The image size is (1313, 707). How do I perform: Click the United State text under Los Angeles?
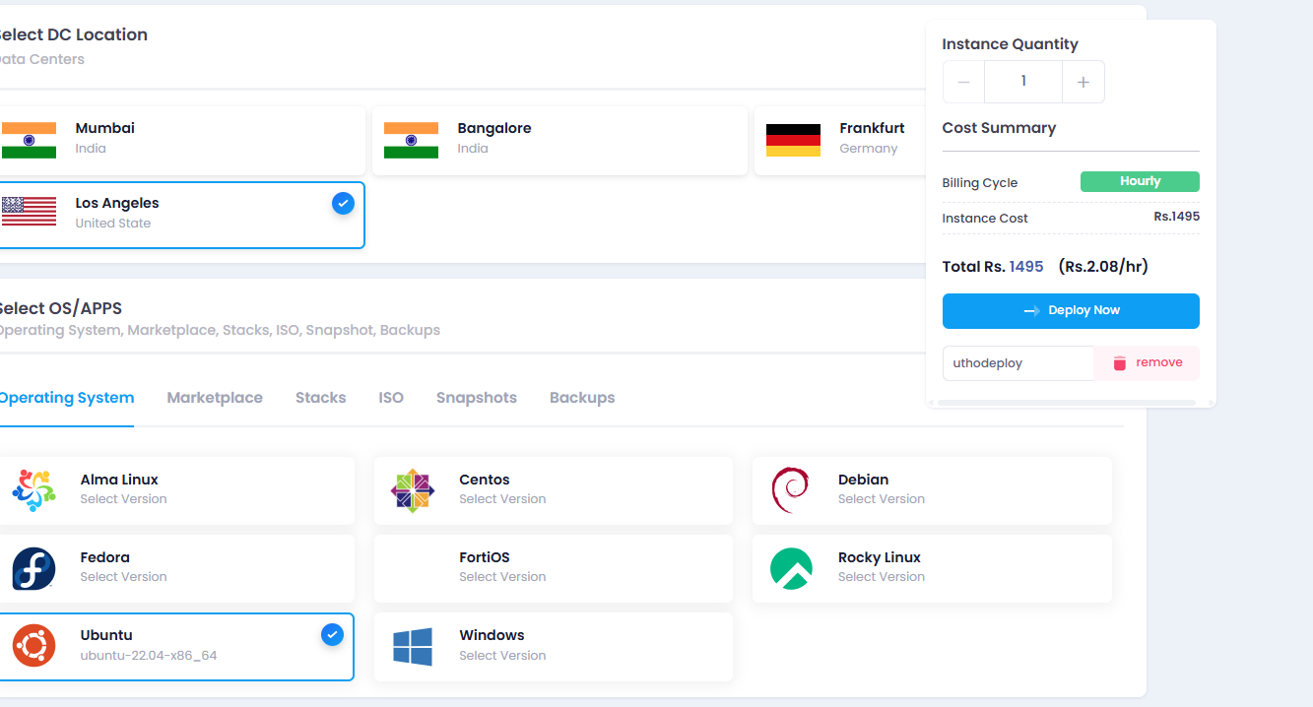[113, 224]
